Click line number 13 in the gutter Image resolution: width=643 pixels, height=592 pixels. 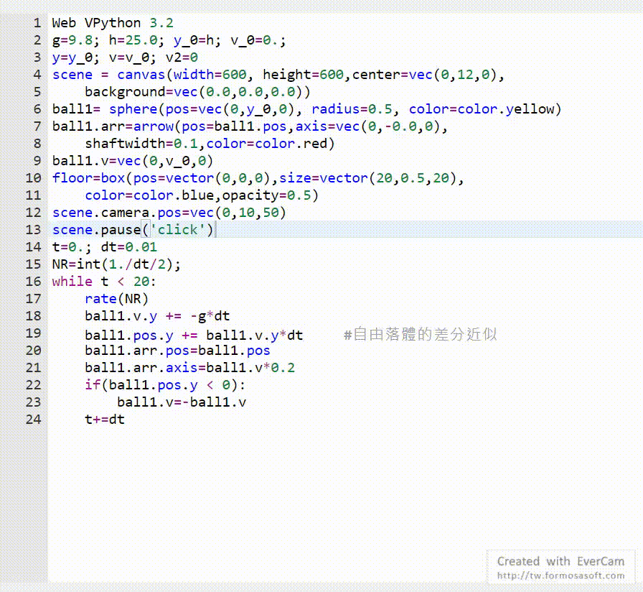[x=34, y=230]
